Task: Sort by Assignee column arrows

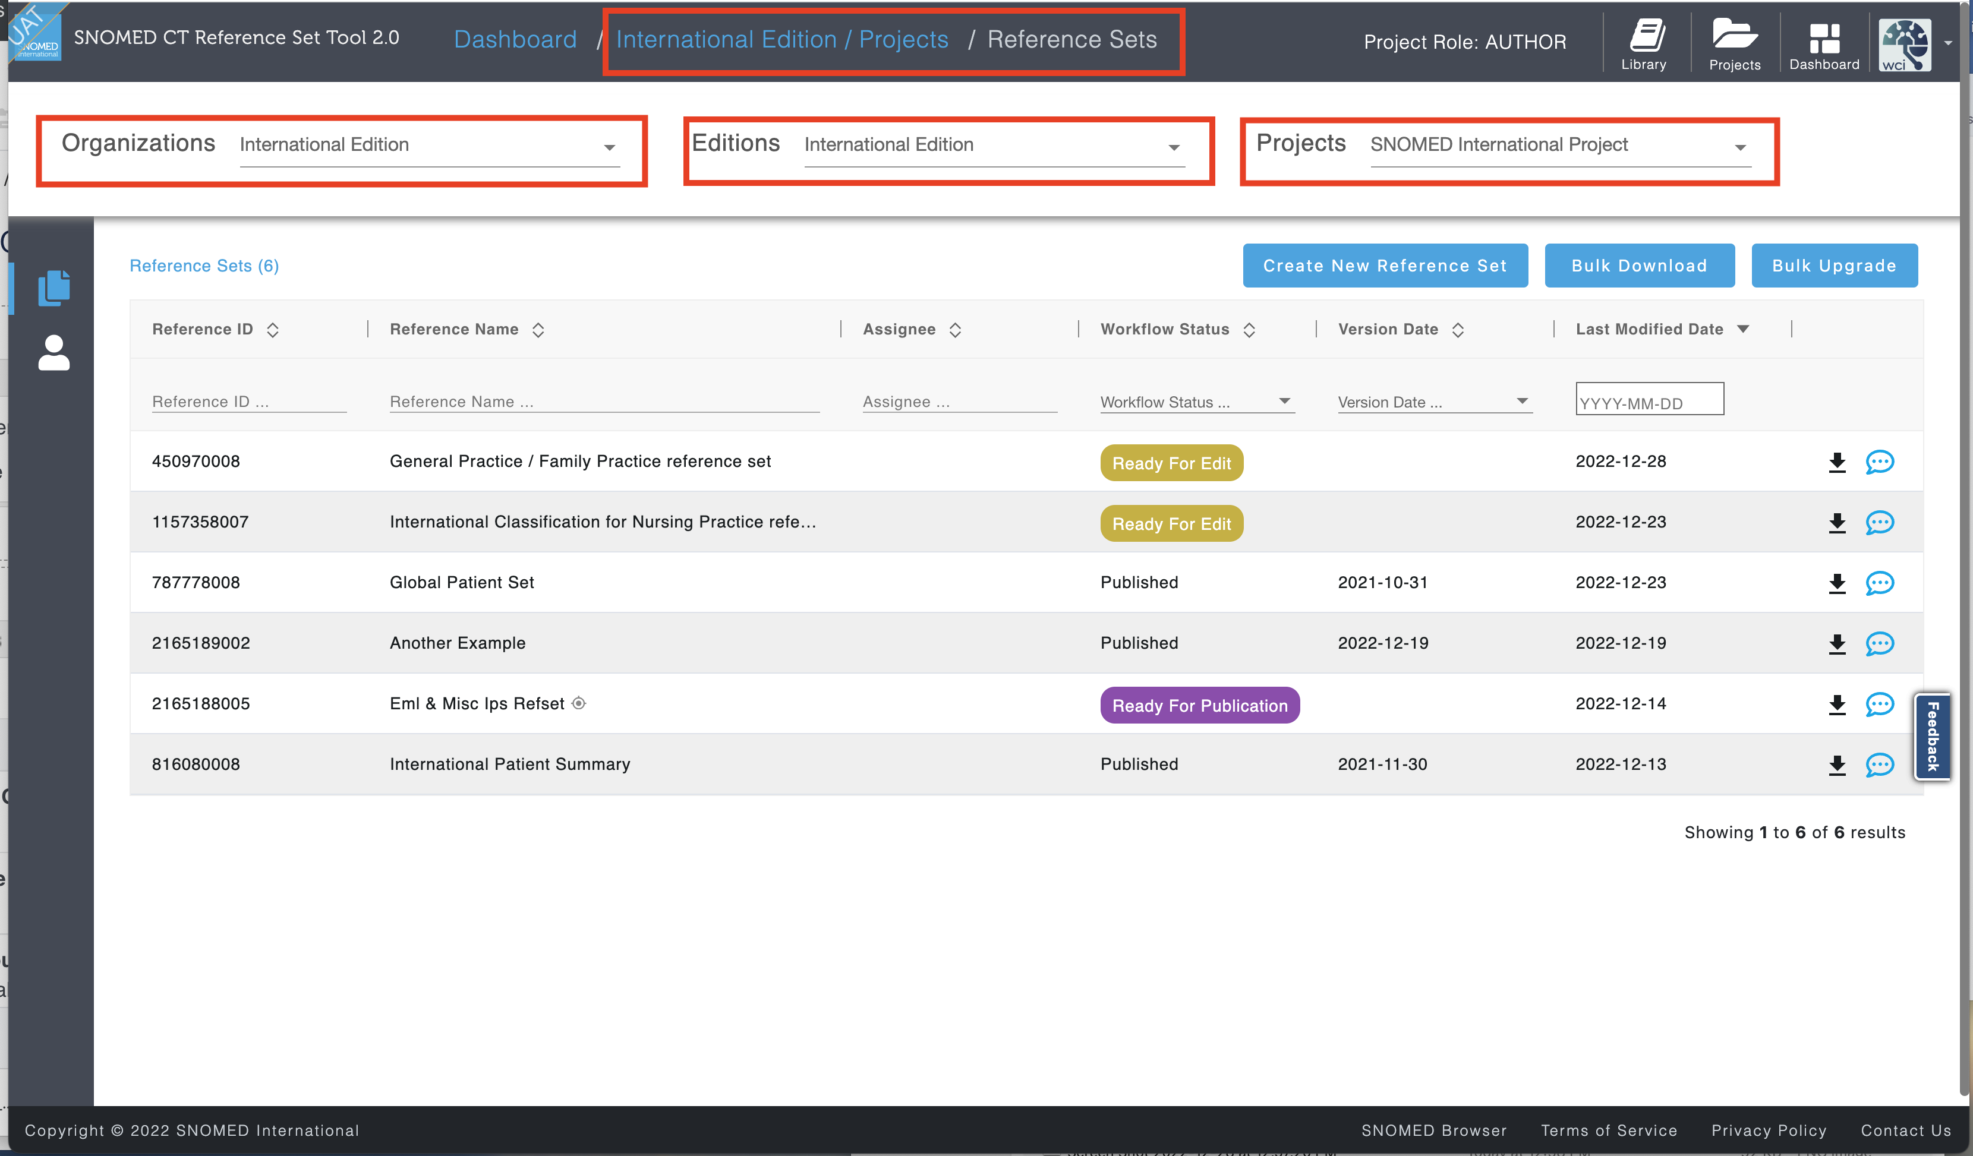Action: (955, 330)
